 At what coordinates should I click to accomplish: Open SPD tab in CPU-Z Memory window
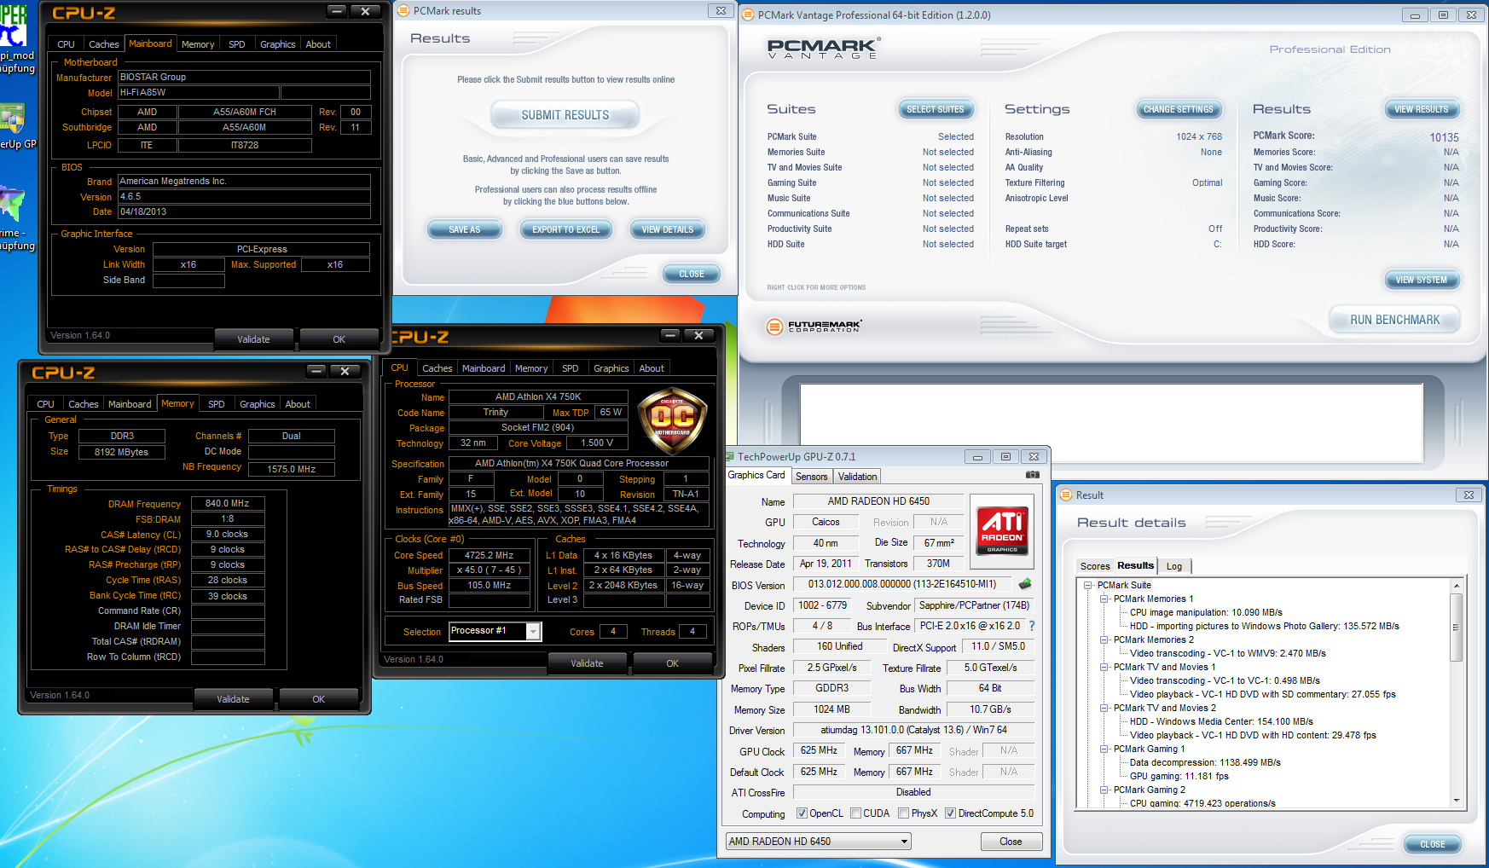point(217,404)
